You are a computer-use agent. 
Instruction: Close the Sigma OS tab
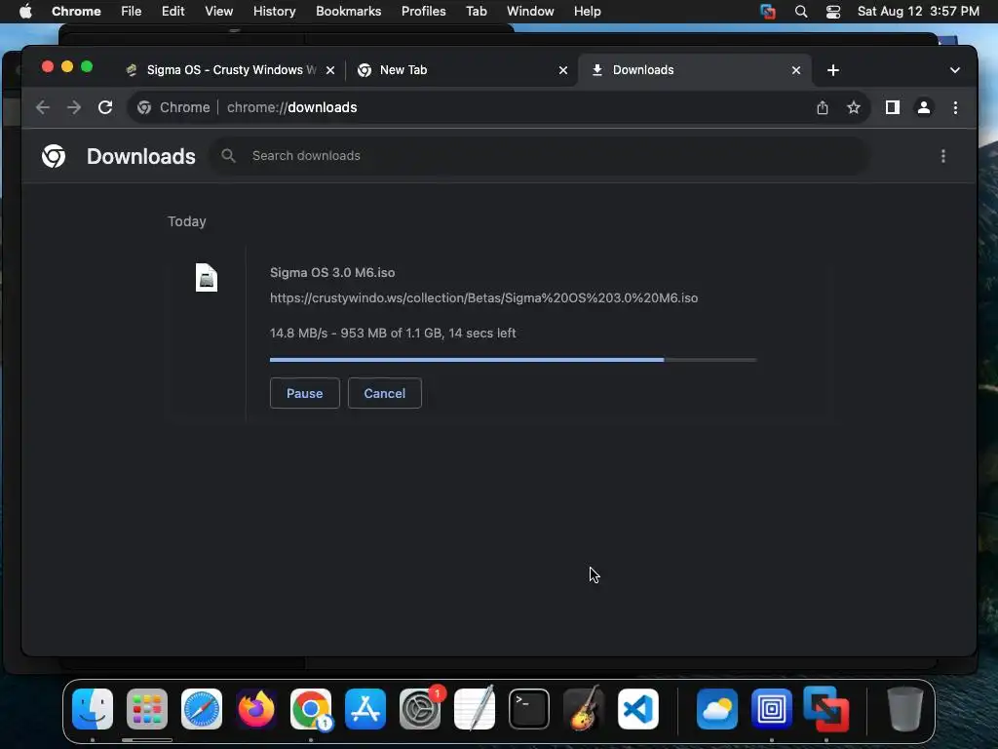tap(330, 70)
